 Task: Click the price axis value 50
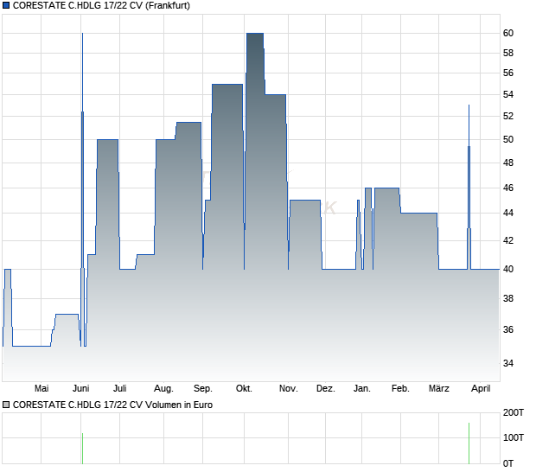(508, 139)
